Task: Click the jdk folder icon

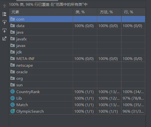Action: [x=13, y=52]
